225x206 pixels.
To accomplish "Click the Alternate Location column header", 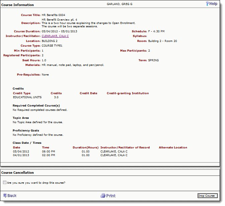I will [173, 147].
